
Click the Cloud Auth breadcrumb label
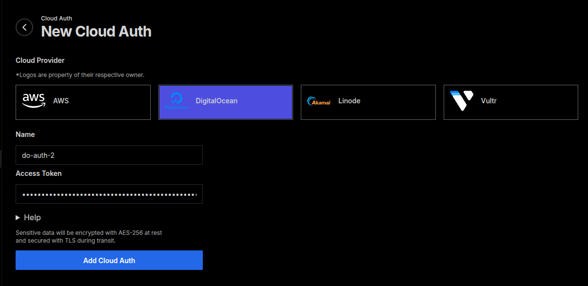(x=56, y=18)
